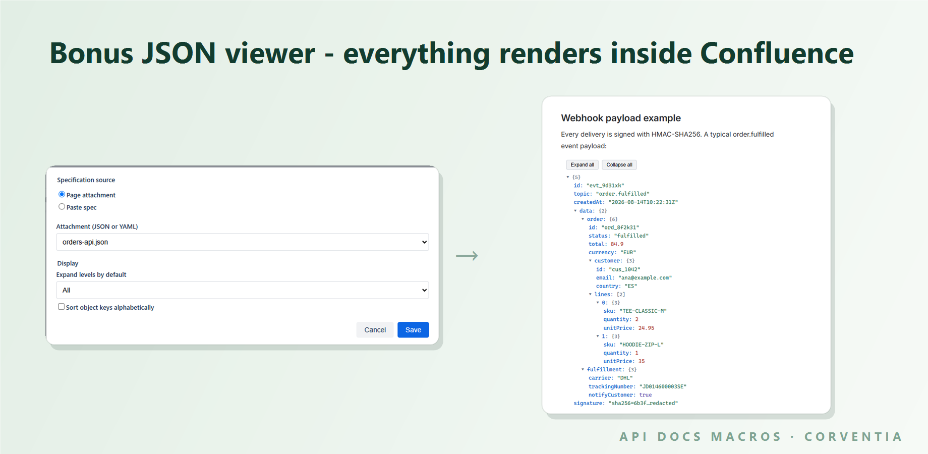The height and width of the screenshot is (454, 928).
Task: Collapse the lines item 0 node
Action: point(598,303)
